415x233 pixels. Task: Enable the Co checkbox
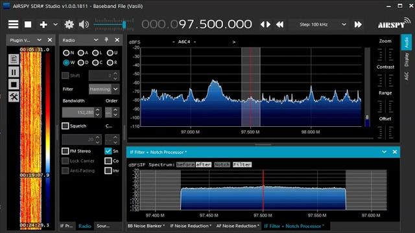108,161
